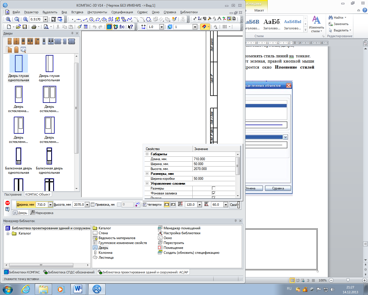Viewport: 368px width, 295px height.
Task: Click the rebuild/refresh view icon
Action: (60, 19)
